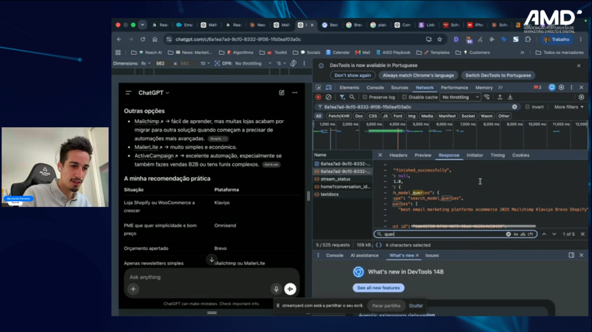Viewport: 592px width, 332px height.
Task: Export HAR with the download icon
Action: [x=510, y=97]
